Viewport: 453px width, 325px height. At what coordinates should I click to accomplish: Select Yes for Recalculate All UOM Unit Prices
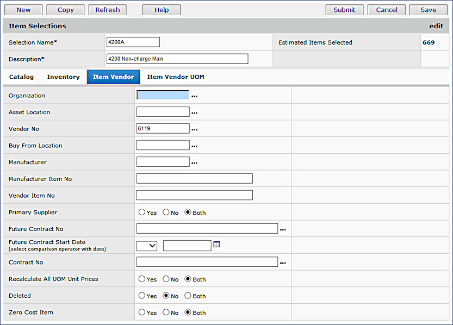(x=142, y=279)
